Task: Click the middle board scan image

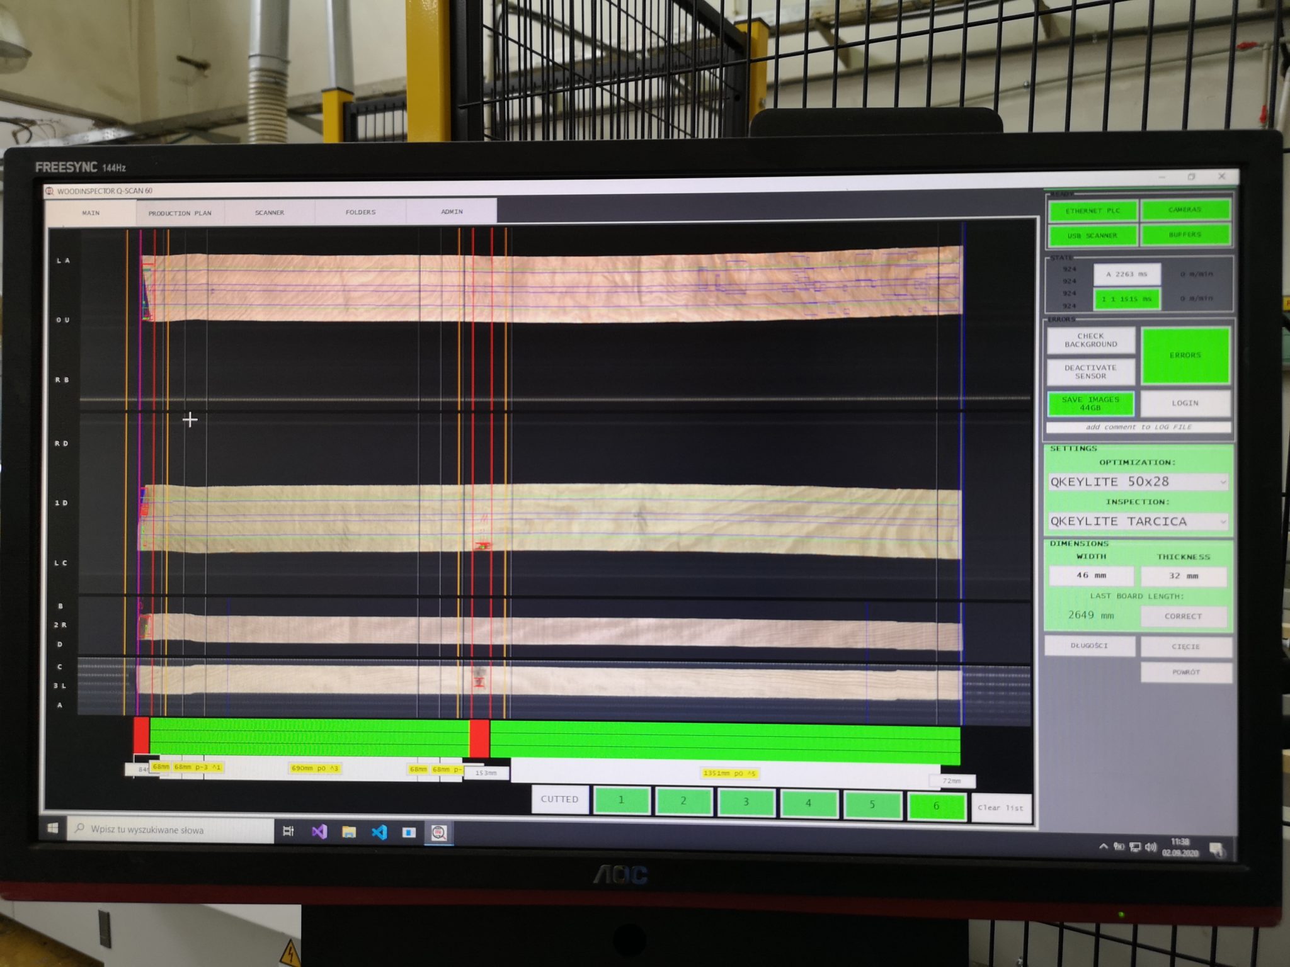Action: 549,520
